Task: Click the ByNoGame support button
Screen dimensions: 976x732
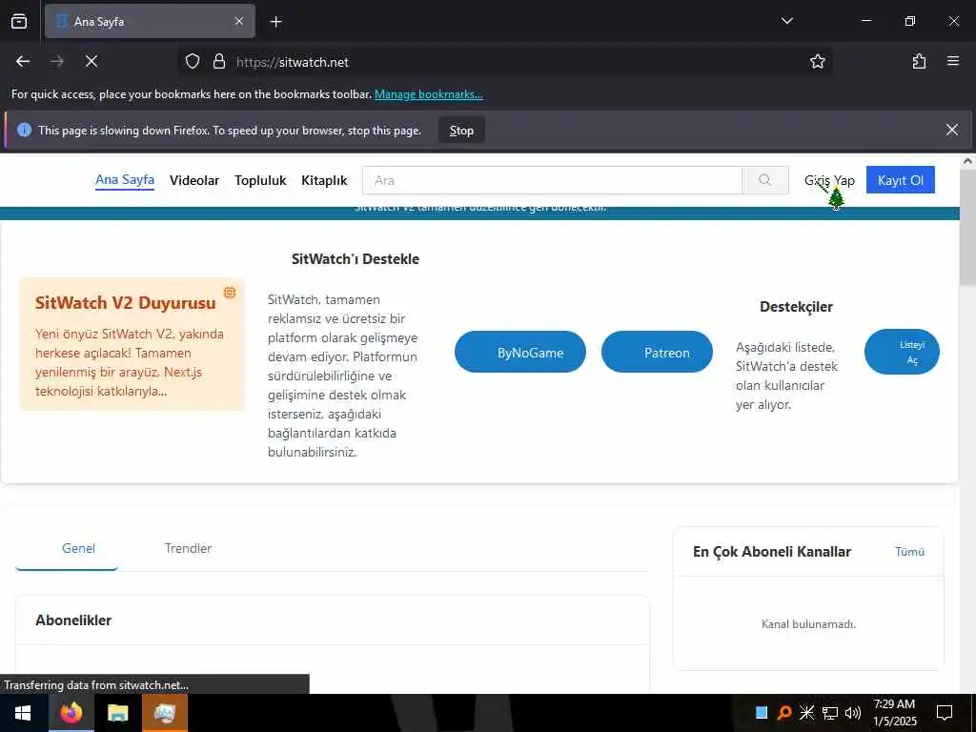Action: coord(519,352)
